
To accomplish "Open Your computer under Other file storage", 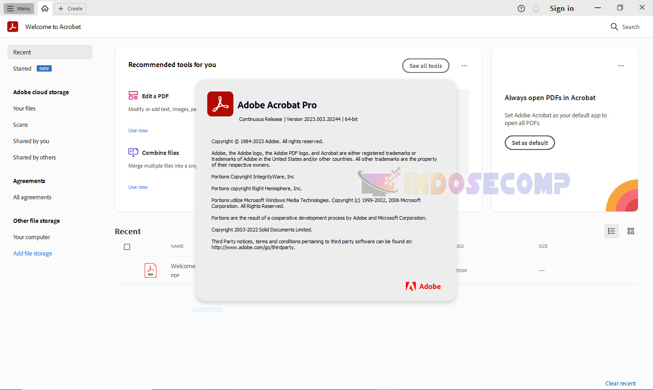I will (x=32, y=237).
